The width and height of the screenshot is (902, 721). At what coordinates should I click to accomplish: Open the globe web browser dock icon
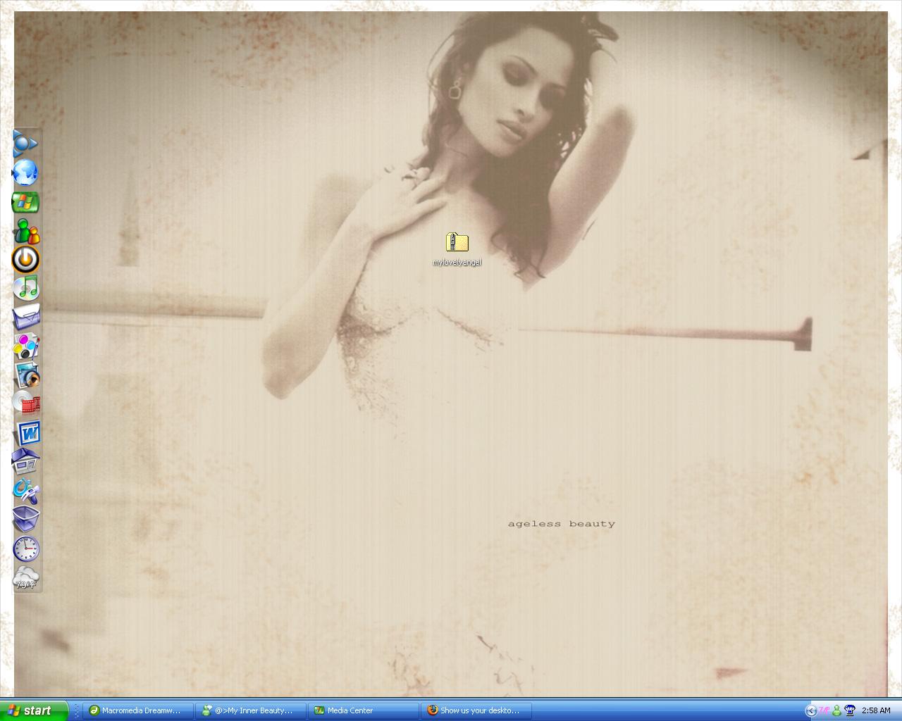click(25, 173)
